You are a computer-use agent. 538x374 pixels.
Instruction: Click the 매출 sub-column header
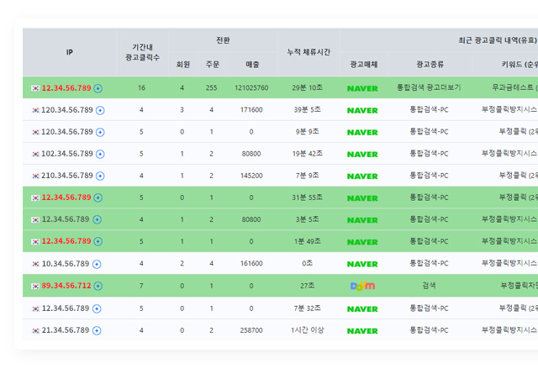pos(252,64)
